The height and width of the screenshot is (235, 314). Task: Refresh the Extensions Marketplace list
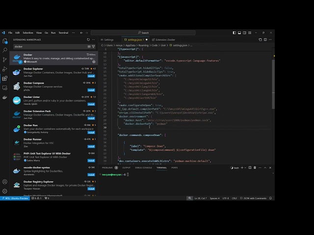point(88,40)
